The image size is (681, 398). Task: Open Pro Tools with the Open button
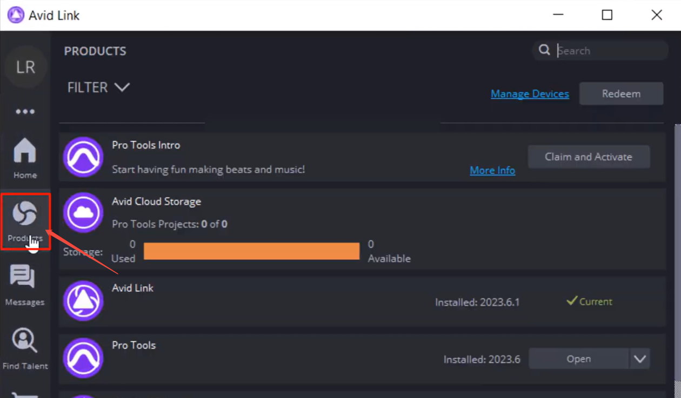578,359
